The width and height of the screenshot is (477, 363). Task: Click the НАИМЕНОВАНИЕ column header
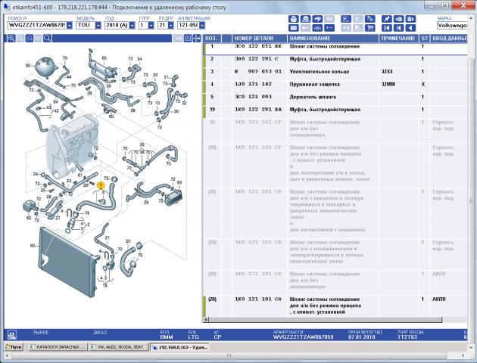(333, 39)
